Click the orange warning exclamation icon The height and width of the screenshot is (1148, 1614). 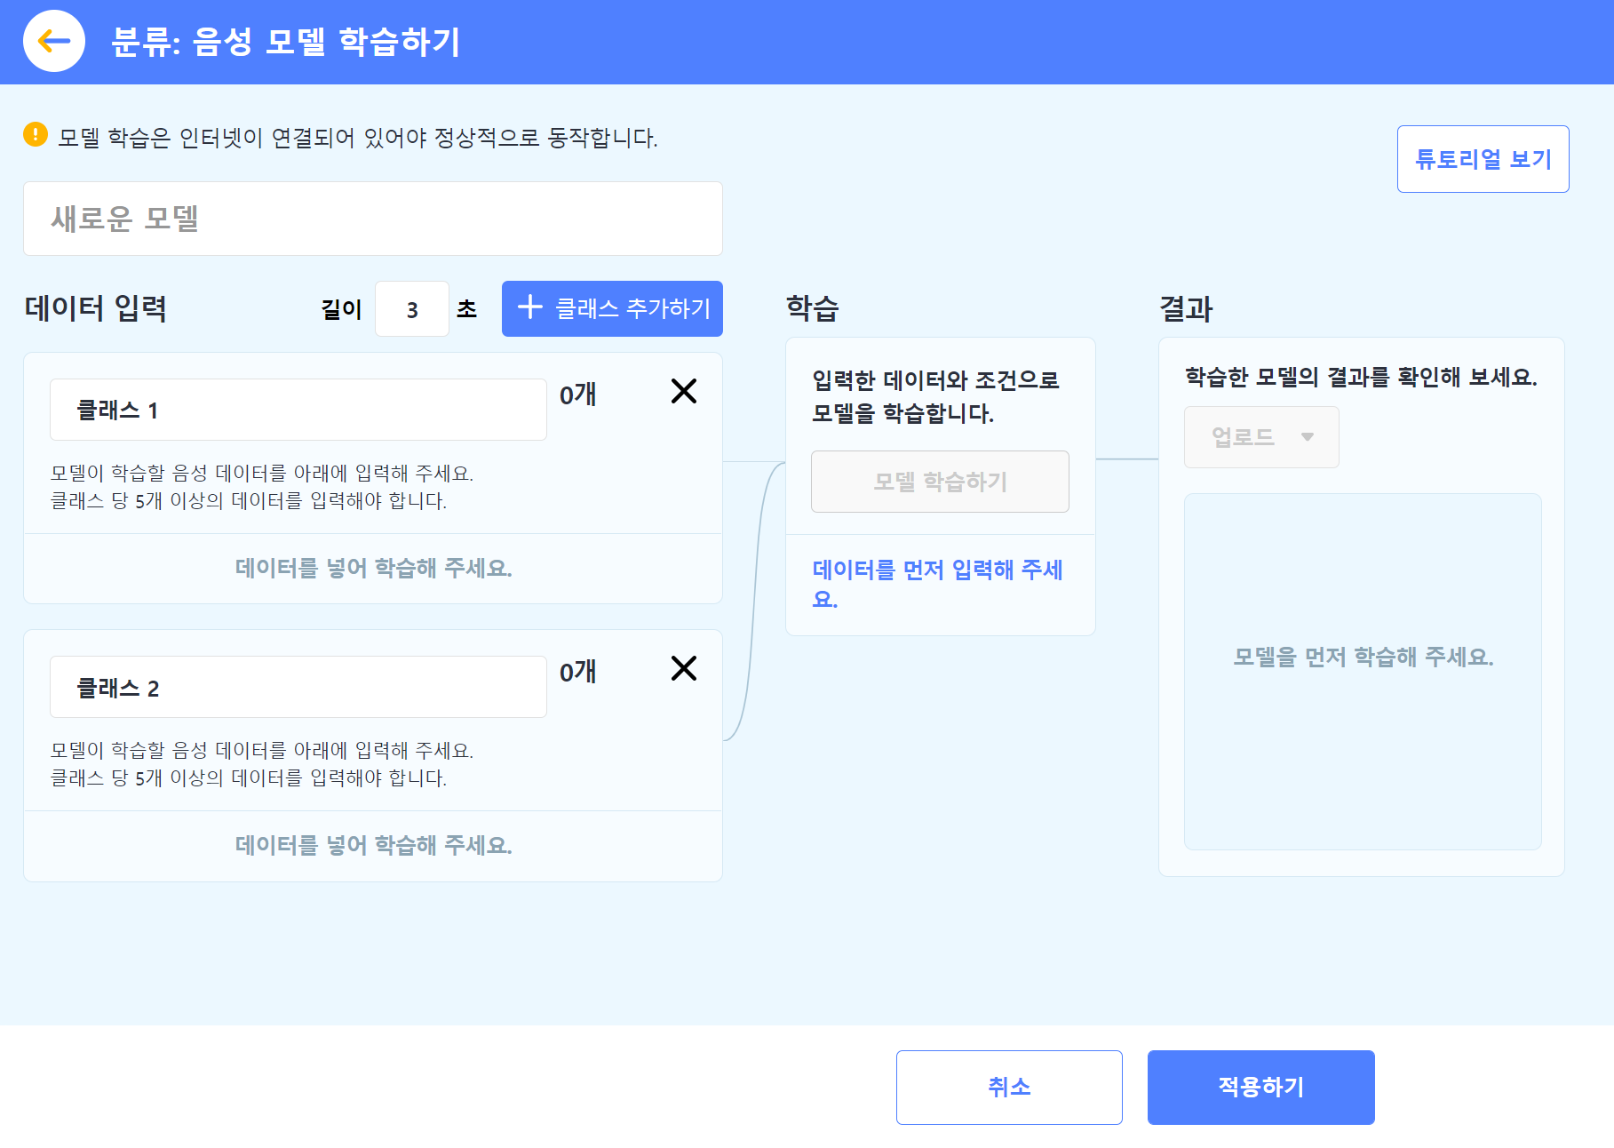[x=36, y=134]
